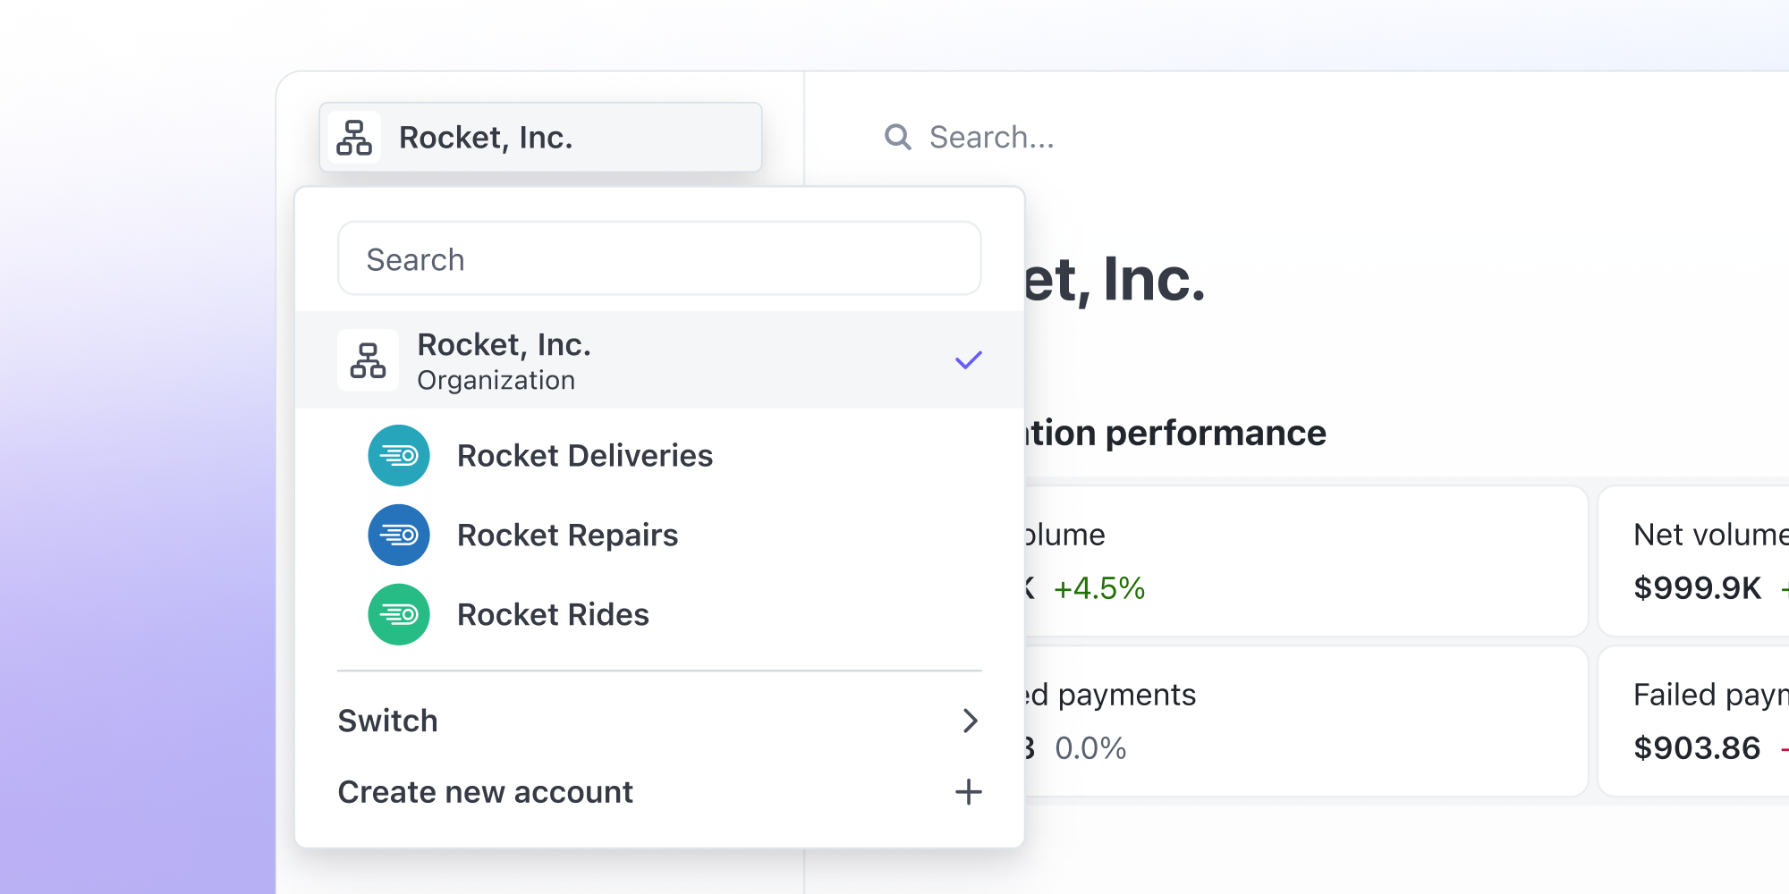Image resolution: width=1789 pixels, height=894 pixels.
Task: View the Failed payments $903.86 metric
Action: pos(1699,721)
